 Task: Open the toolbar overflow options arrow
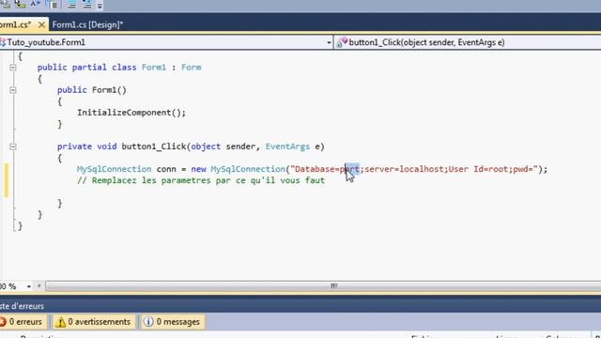tap(100, 6)
